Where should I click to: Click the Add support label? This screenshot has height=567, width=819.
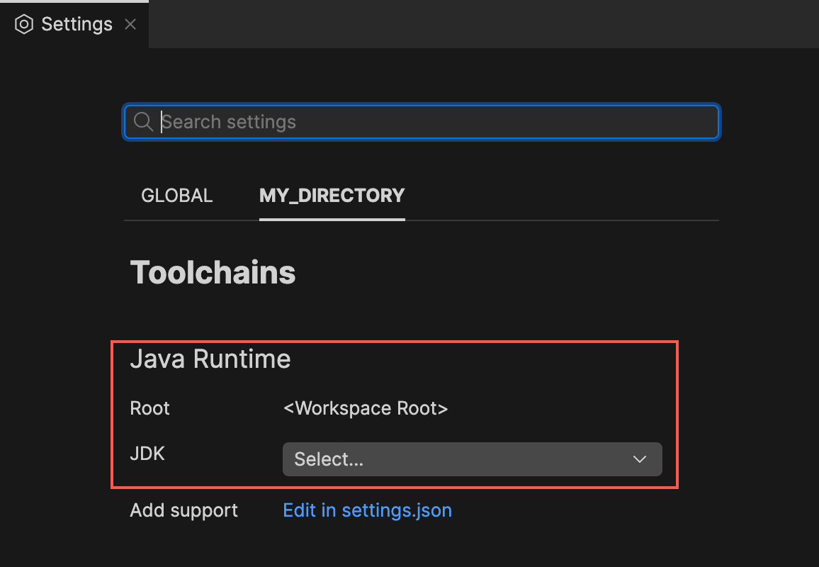pyautogui.click(x=183, y=510)
